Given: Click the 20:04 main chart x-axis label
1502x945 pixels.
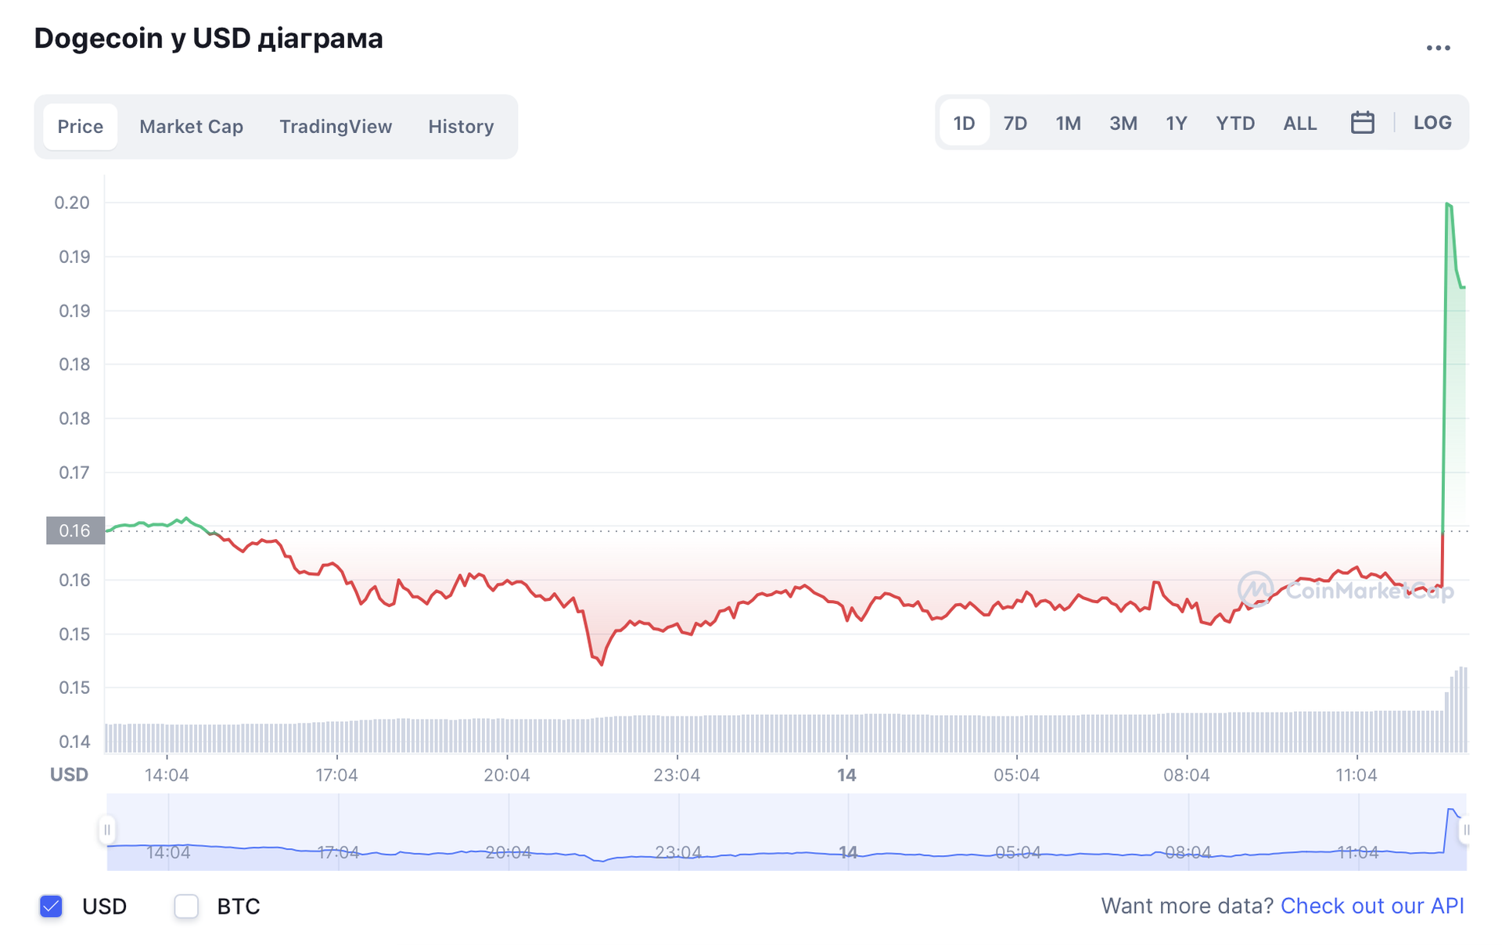Looking at the screenshot, I should [x=507, y=775].
